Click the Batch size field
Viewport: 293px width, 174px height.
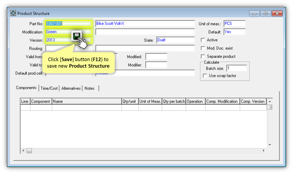(237, 68)
